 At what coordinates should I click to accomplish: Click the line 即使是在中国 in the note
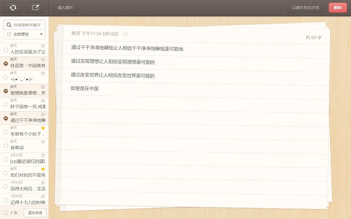[x=84, y=89]
